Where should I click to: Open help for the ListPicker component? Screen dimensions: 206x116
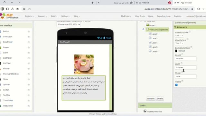click(29, 58)
